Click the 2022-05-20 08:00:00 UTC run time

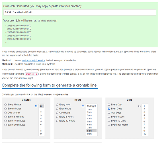tap(19, 26)
